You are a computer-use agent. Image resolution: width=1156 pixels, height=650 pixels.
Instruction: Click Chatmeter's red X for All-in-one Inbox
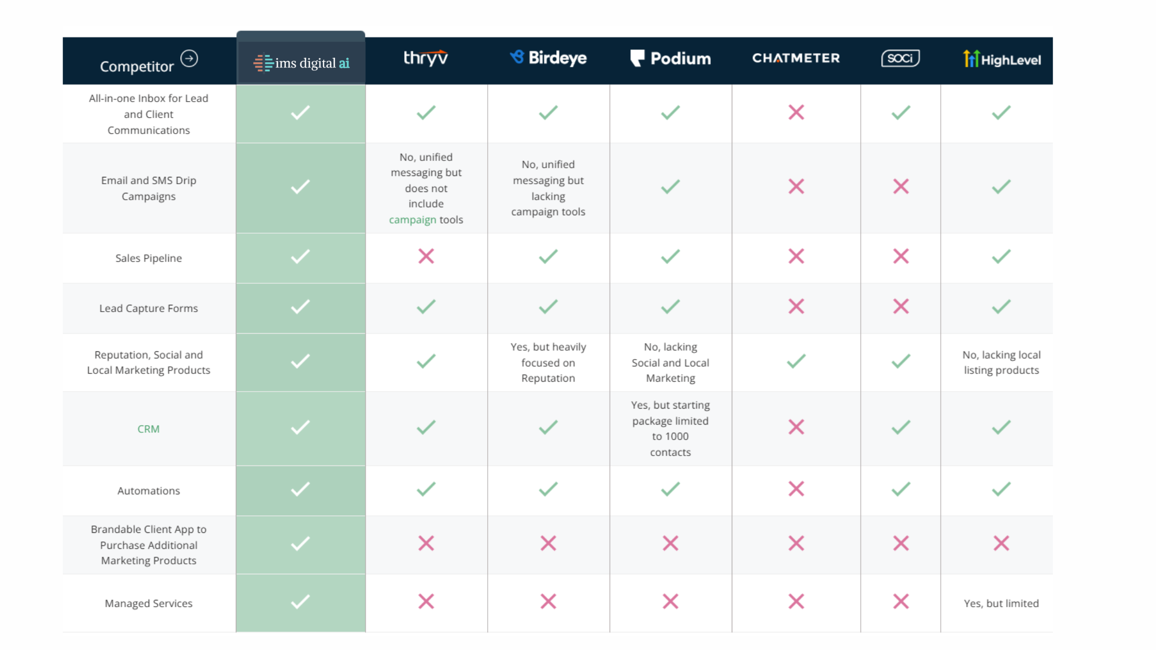click(796, 112)
